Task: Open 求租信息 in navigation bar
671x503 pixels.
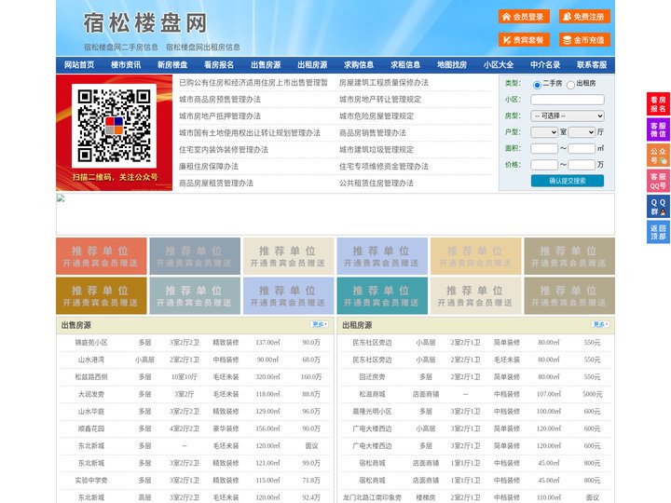Action: click(x=405, y=65)
